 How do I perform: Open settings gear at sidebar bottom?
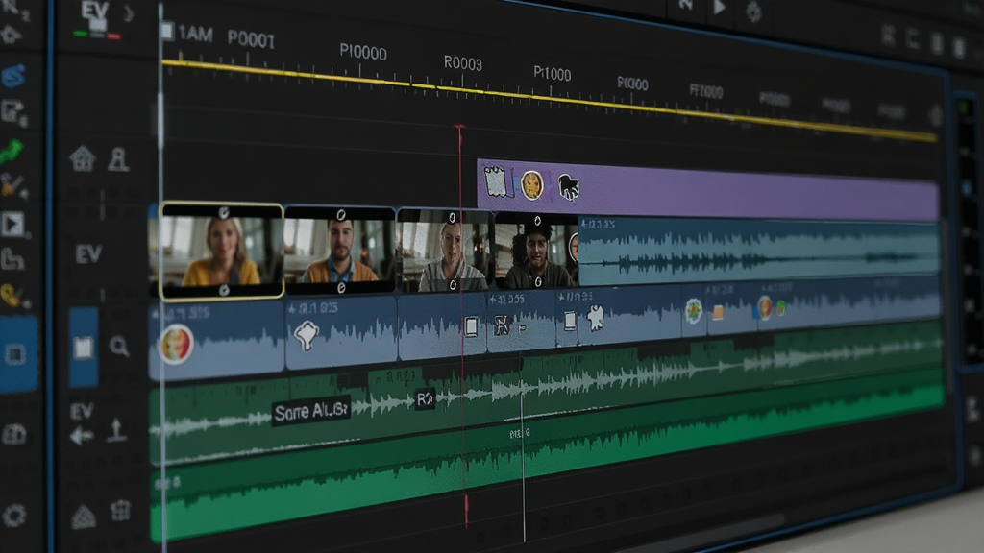(x=13, y=516)
